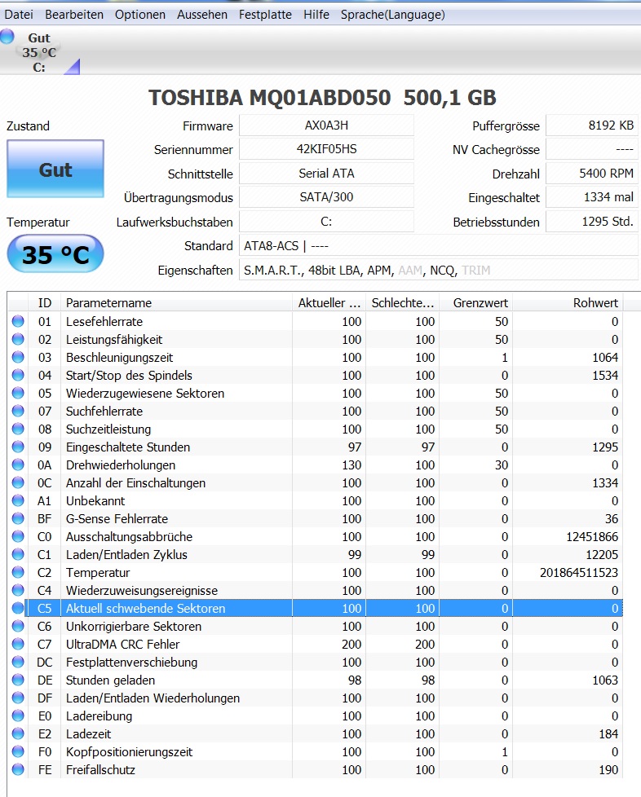The height and width of the screenshot is (797, 641).
Task: Click the raw value 201864511523
Action: click(x=579, y=572)
